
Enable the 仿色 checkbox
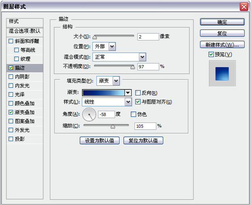coord(134,114)
